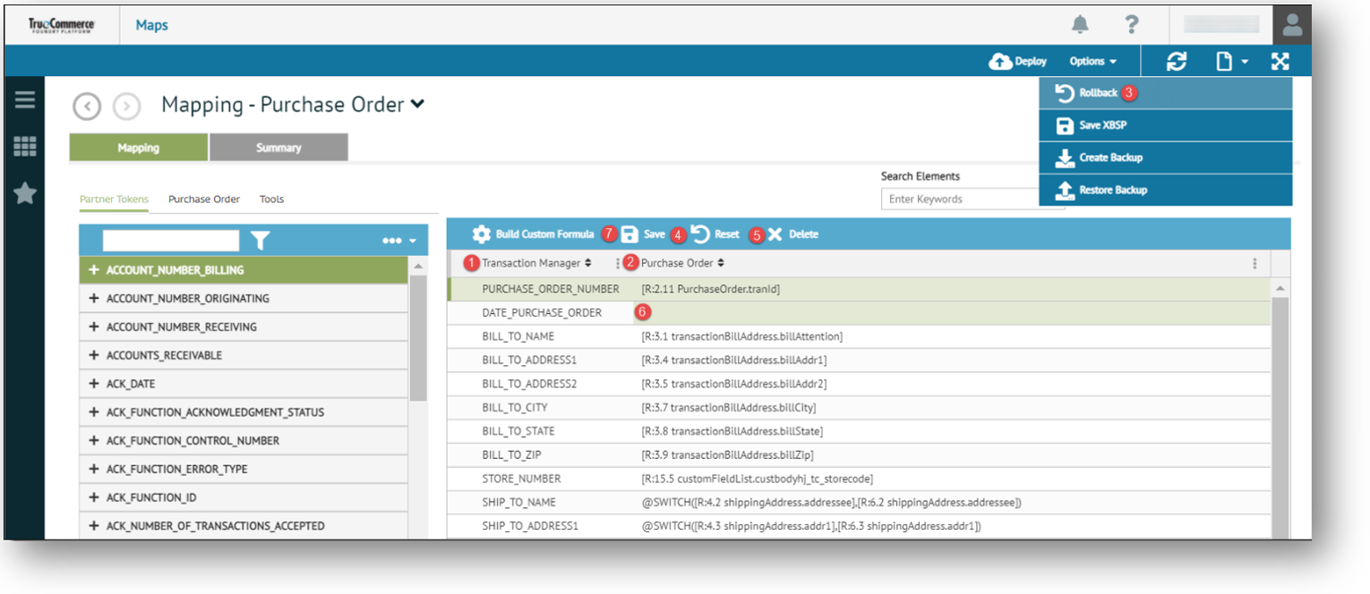This screenshot has width=1370, height=594.
Task: Toggle fullscreen with expand arrows icon
Action: [1280, 61]
